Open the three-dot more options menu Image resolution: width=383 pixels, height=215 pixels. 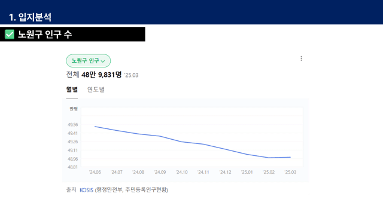301,59
